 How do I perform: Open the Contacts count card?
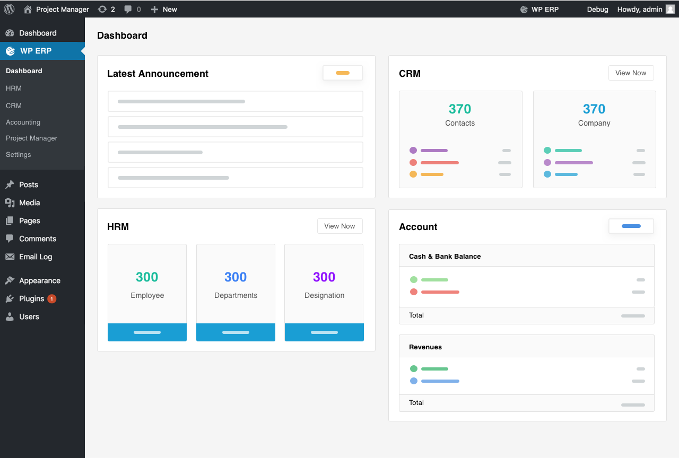[460, 139]
